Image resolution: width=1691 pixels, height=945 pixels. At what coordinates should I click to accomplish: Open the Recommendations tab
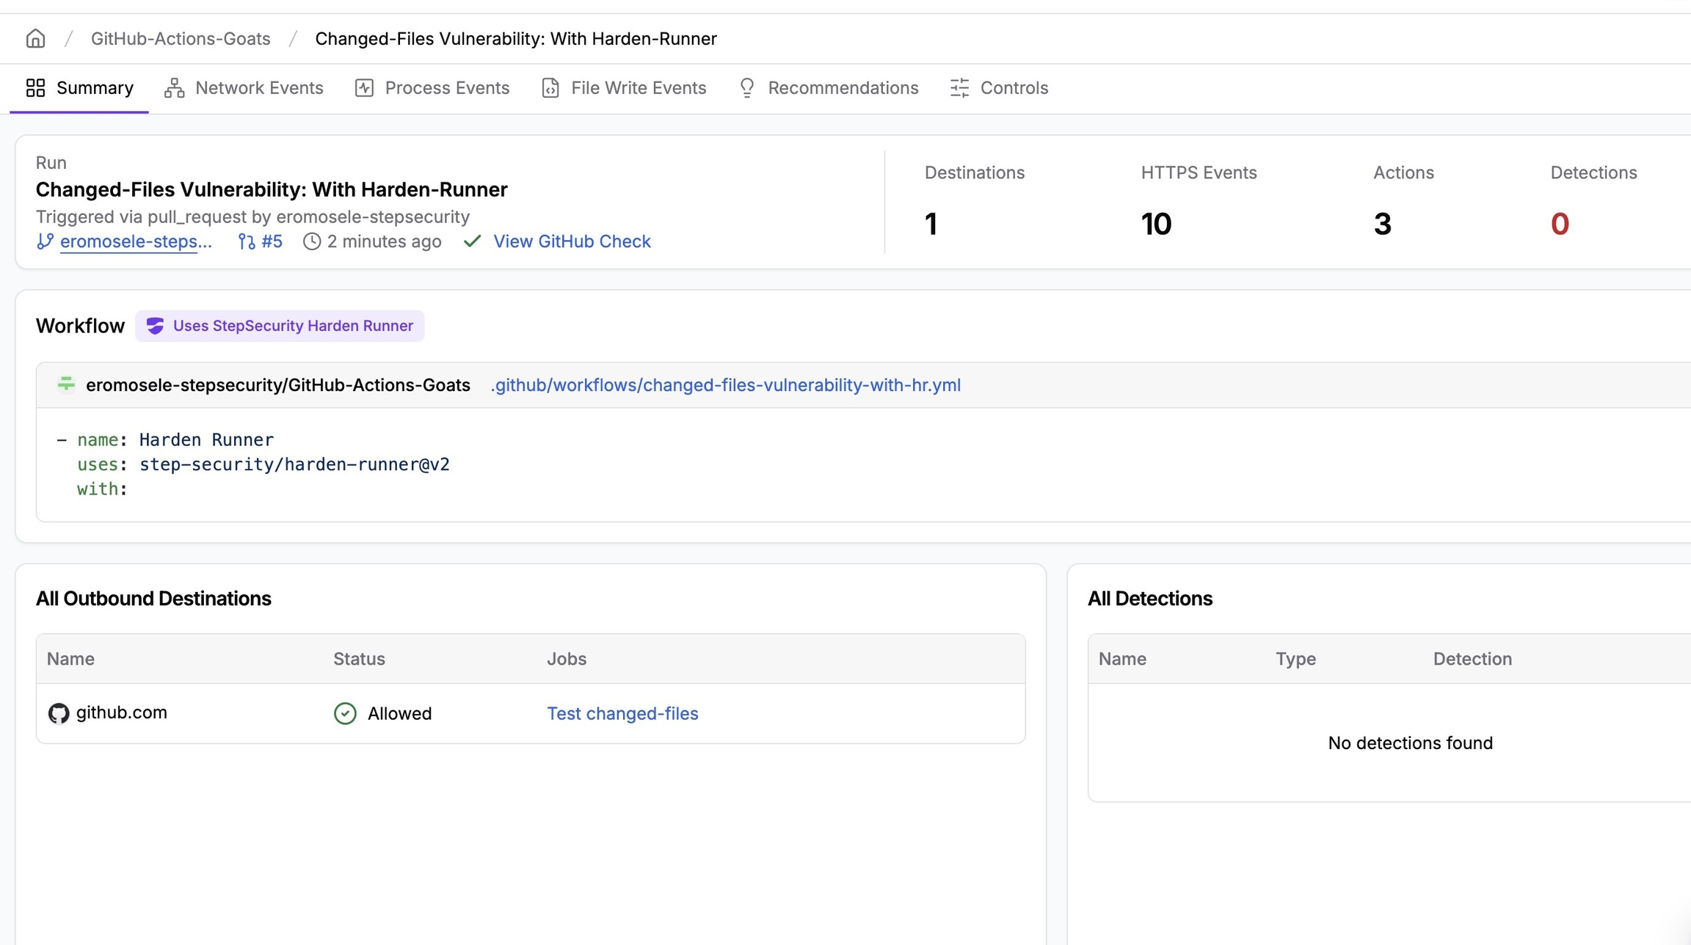[843, 88]
